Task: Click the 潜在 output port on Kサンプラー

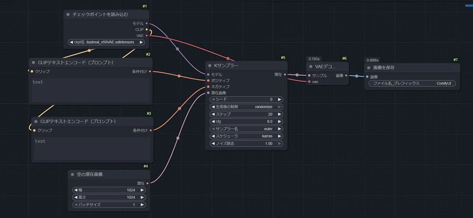Action: click(x=285, y=75)
